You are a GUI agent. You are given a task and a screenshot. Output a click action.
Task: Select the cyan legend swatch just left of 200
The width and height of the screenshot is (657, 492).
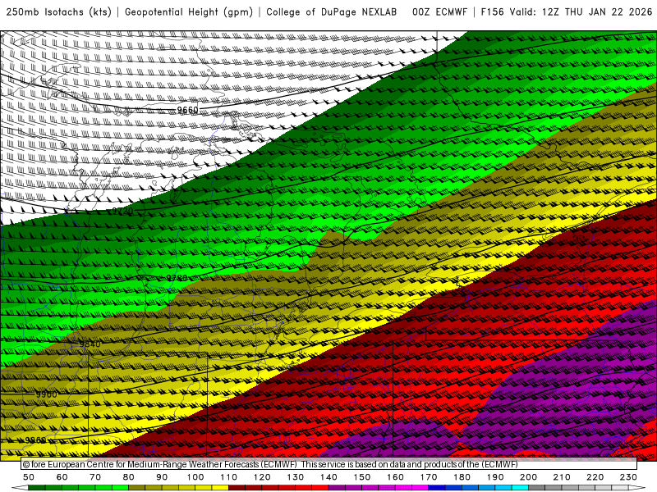521,488
